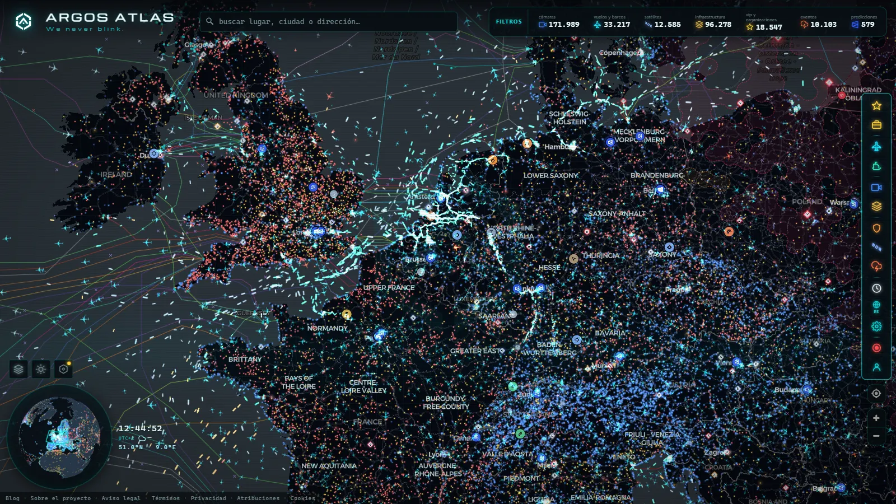Select the satellite icon in right sidebar

point(876,247)
